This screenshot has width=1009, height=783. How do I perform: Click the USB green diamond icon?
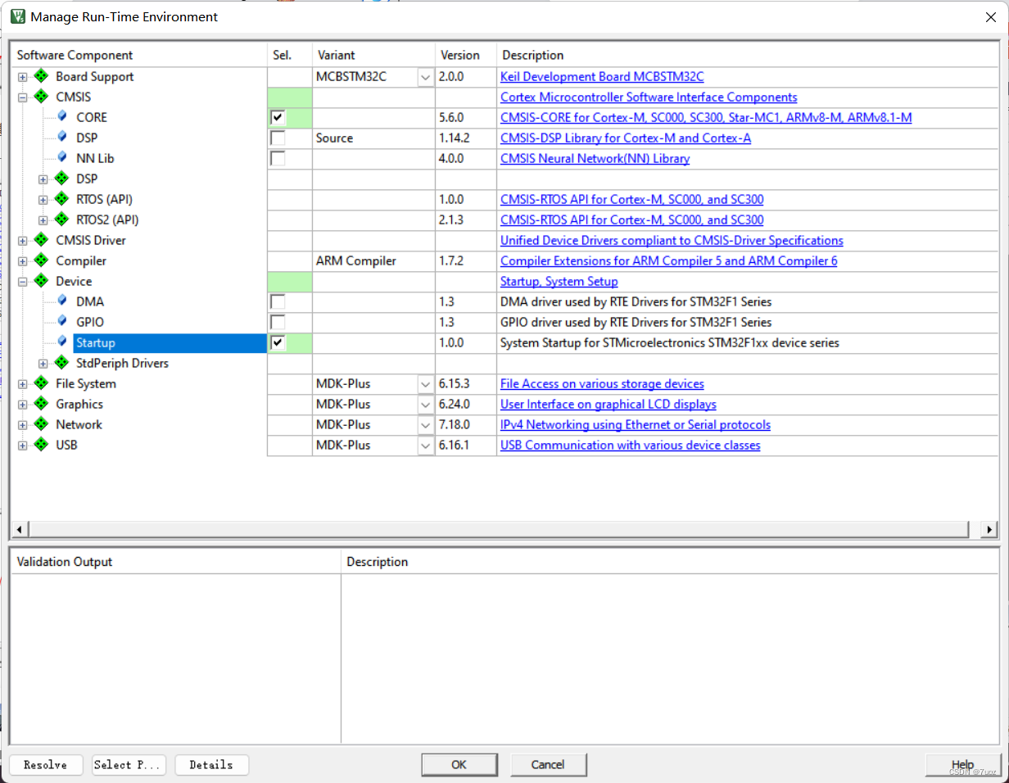pyautogui.click(x=41, y=445)
